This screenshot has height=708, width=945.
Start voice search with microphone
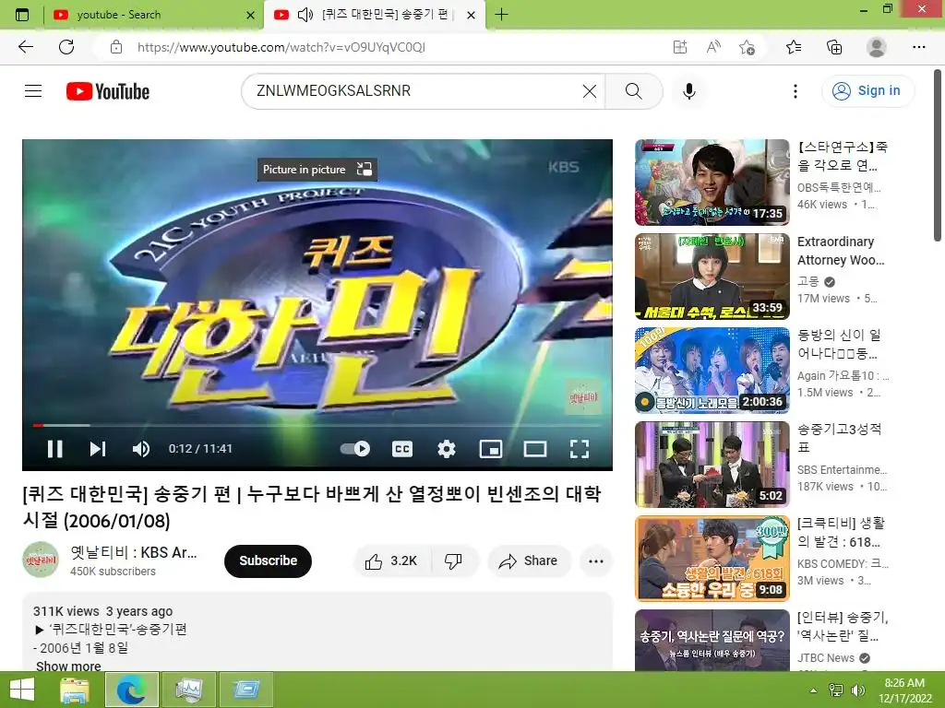pos(689,91)
